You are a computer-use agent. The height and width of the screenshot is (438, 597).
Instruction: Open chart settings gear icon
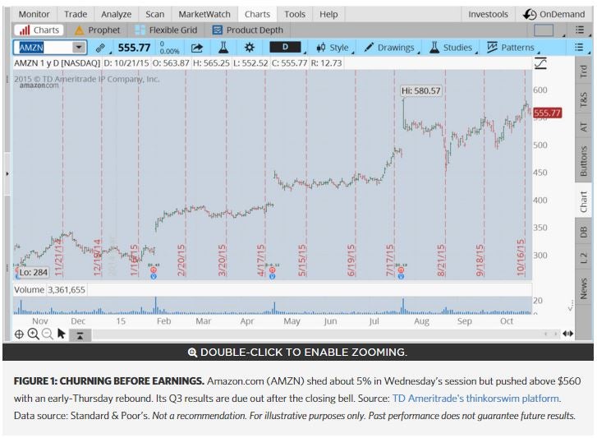250,48
